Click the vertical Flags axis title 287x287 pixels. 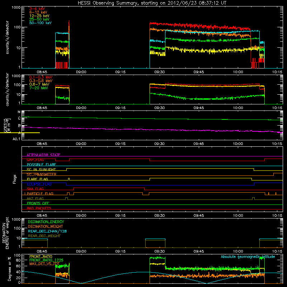pyautogui.click(x=15, y=179)
